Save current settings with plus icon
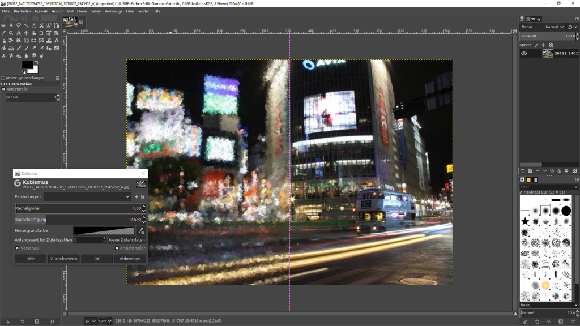Screen dimensions: 580x326 tap(137, 196)
